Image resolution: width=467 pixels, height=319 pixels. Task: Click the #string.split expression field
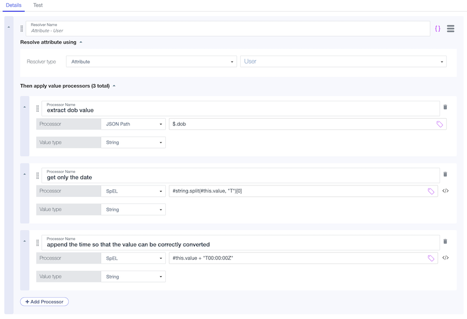[303, 191]
